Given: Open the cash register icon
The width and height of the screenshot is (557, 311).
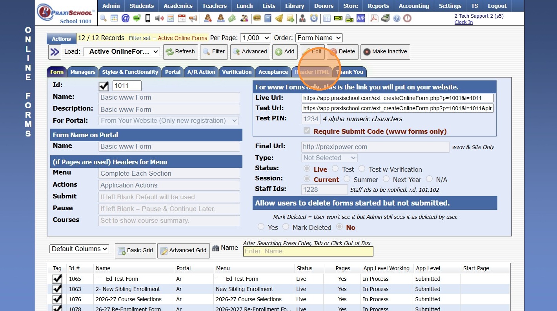Looking at the screenshot, I should coord(386,18).
